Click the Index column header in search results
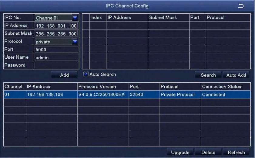The height and width of the screenshot is (158, 255). (98, 18)
